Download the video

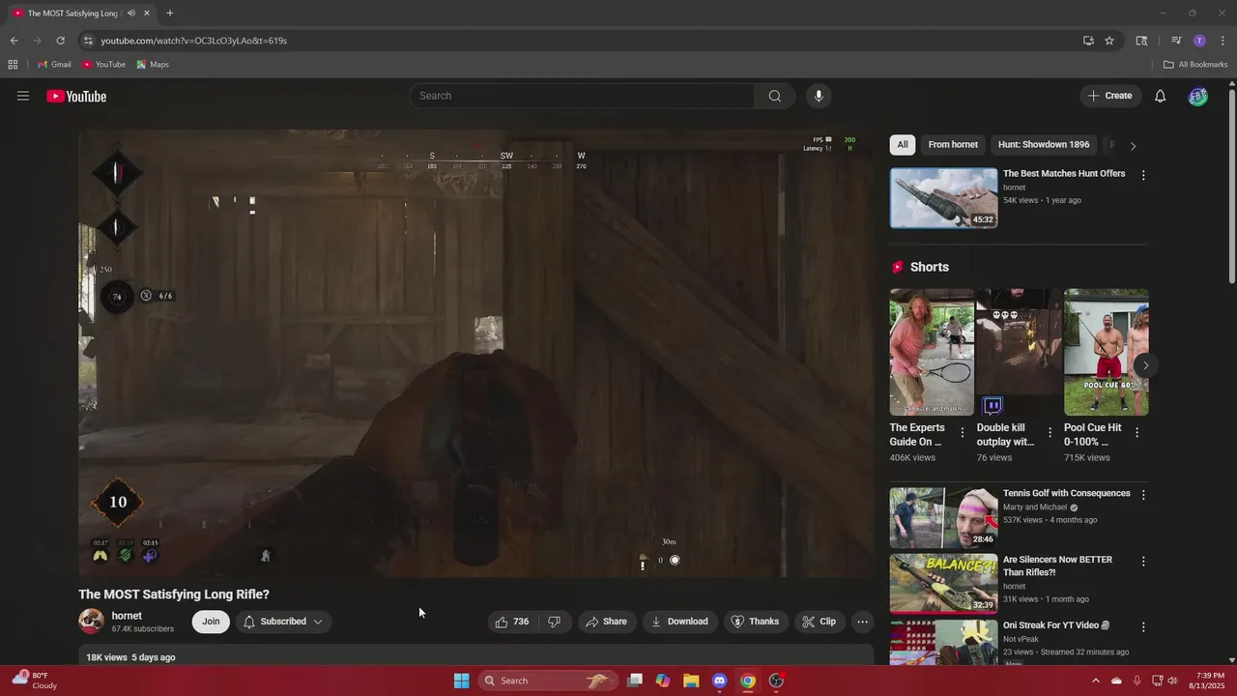tap(679, 622)
